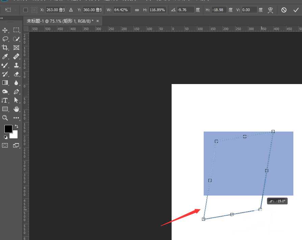Select the Eraser tool
The image size is (302, 240).
(x=16, y=74)
